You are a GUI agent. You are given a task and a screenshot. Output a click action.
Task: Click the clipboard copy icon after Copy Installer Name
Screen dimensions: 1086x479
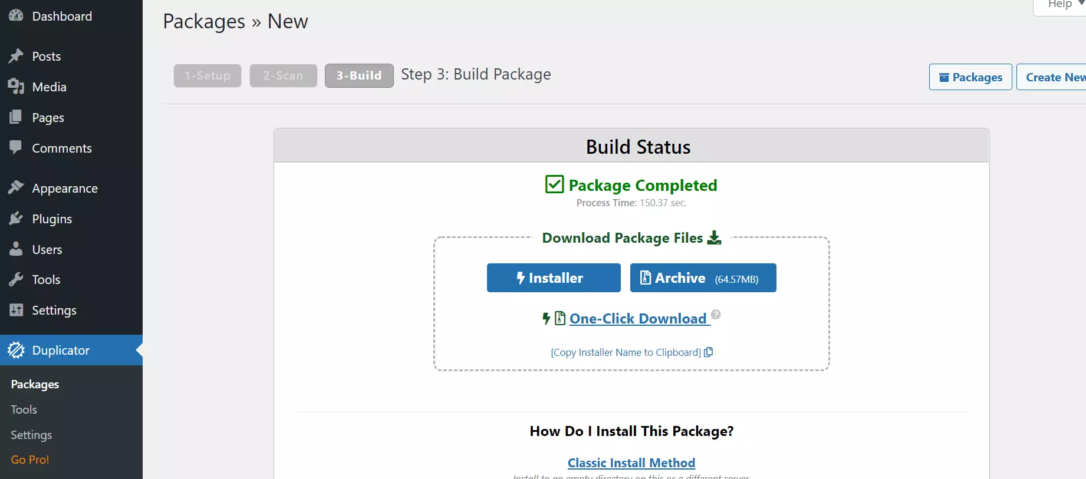tap(709, 352)
